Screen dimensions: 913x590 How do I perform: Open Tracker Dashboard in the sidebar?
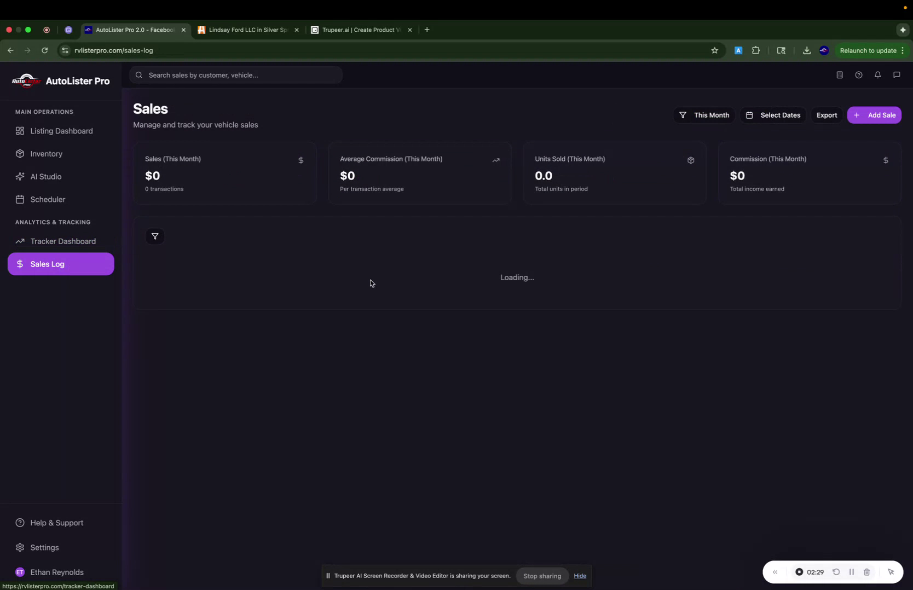pyautogui.click(x=62, y=241)
